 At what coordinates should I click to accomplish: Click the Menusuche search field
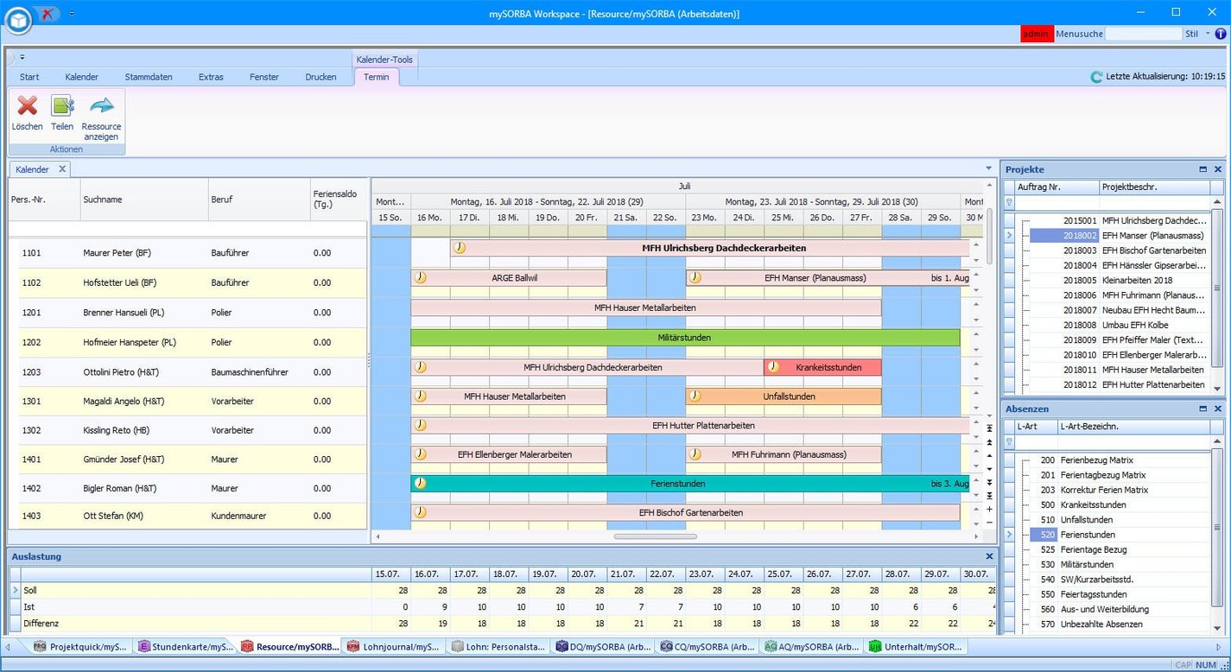(1143, 34)
